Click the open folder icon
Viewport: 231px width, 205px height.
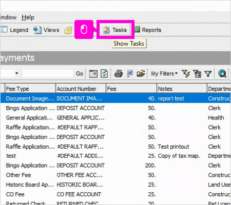tap(141, 74)
